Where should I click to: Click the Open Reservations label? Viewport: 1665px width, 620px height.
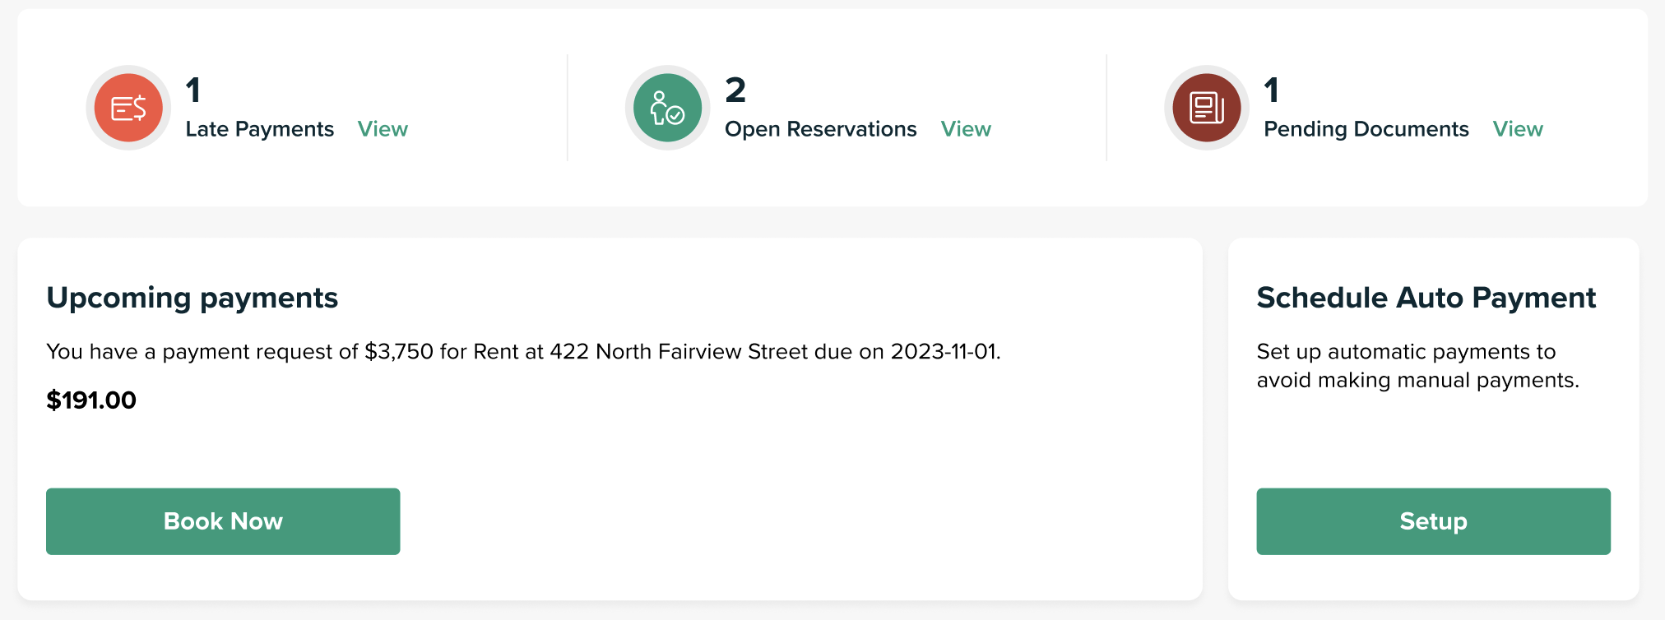pyautogui.click(x=820, y=129)
